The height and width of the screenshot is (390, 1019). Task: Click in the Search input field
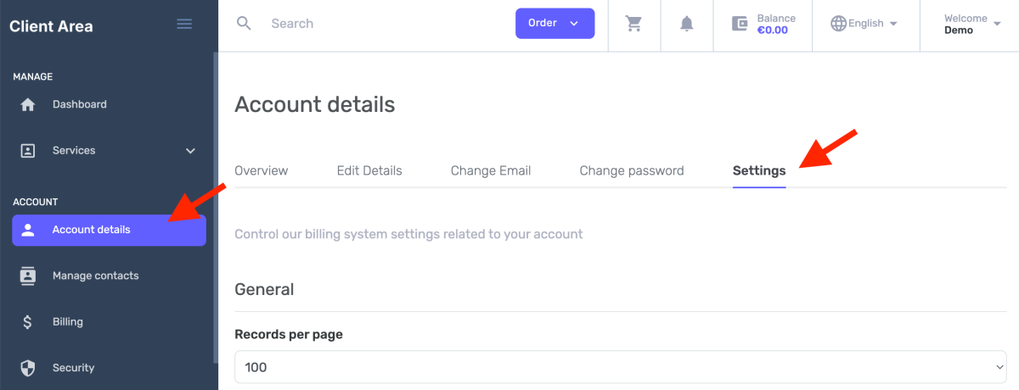(382, 24)
